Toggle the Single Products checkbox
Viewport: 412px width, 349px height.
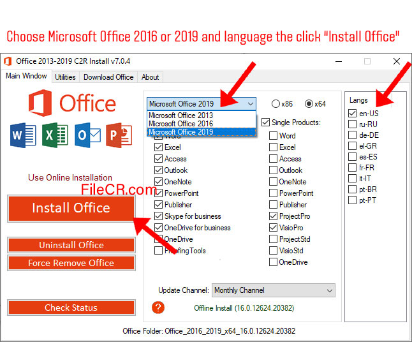(266, 123)
